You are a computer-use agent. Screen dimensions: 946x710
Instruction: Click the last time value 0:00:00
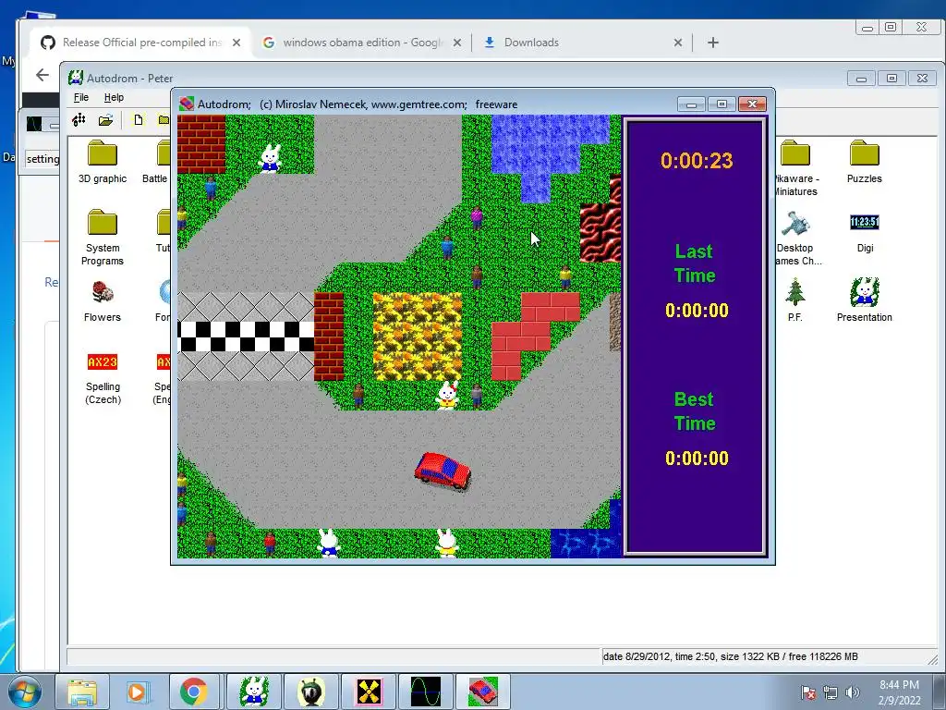coord(697,311)
